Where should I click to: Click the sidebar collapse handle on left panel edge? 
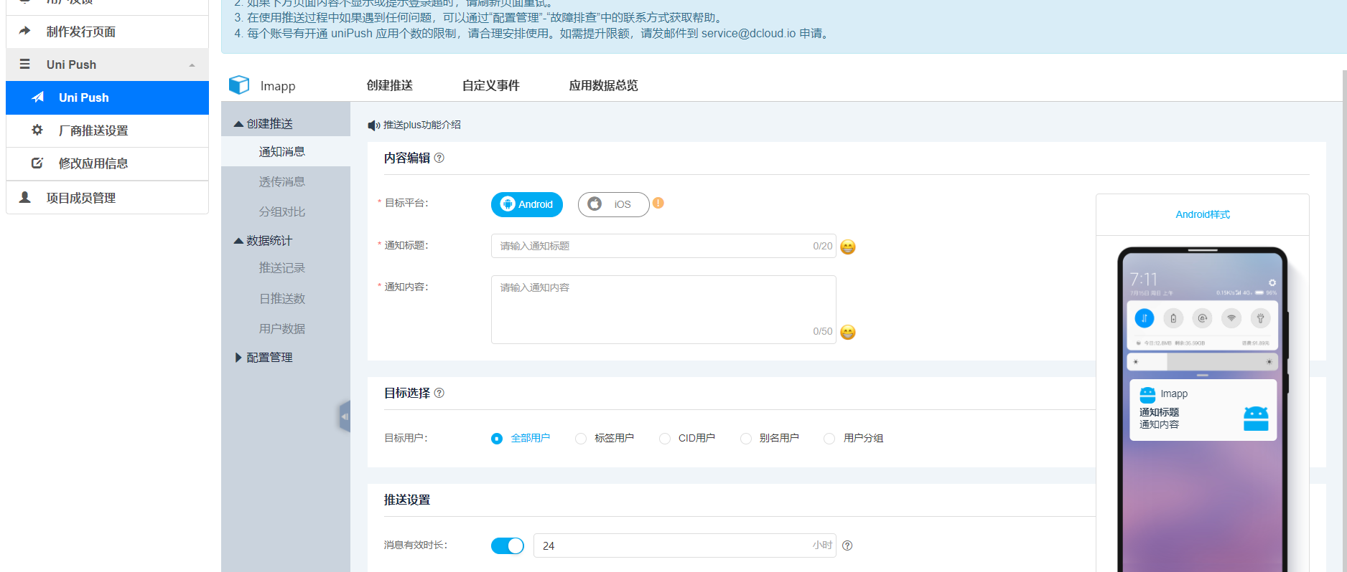(345, 416)
